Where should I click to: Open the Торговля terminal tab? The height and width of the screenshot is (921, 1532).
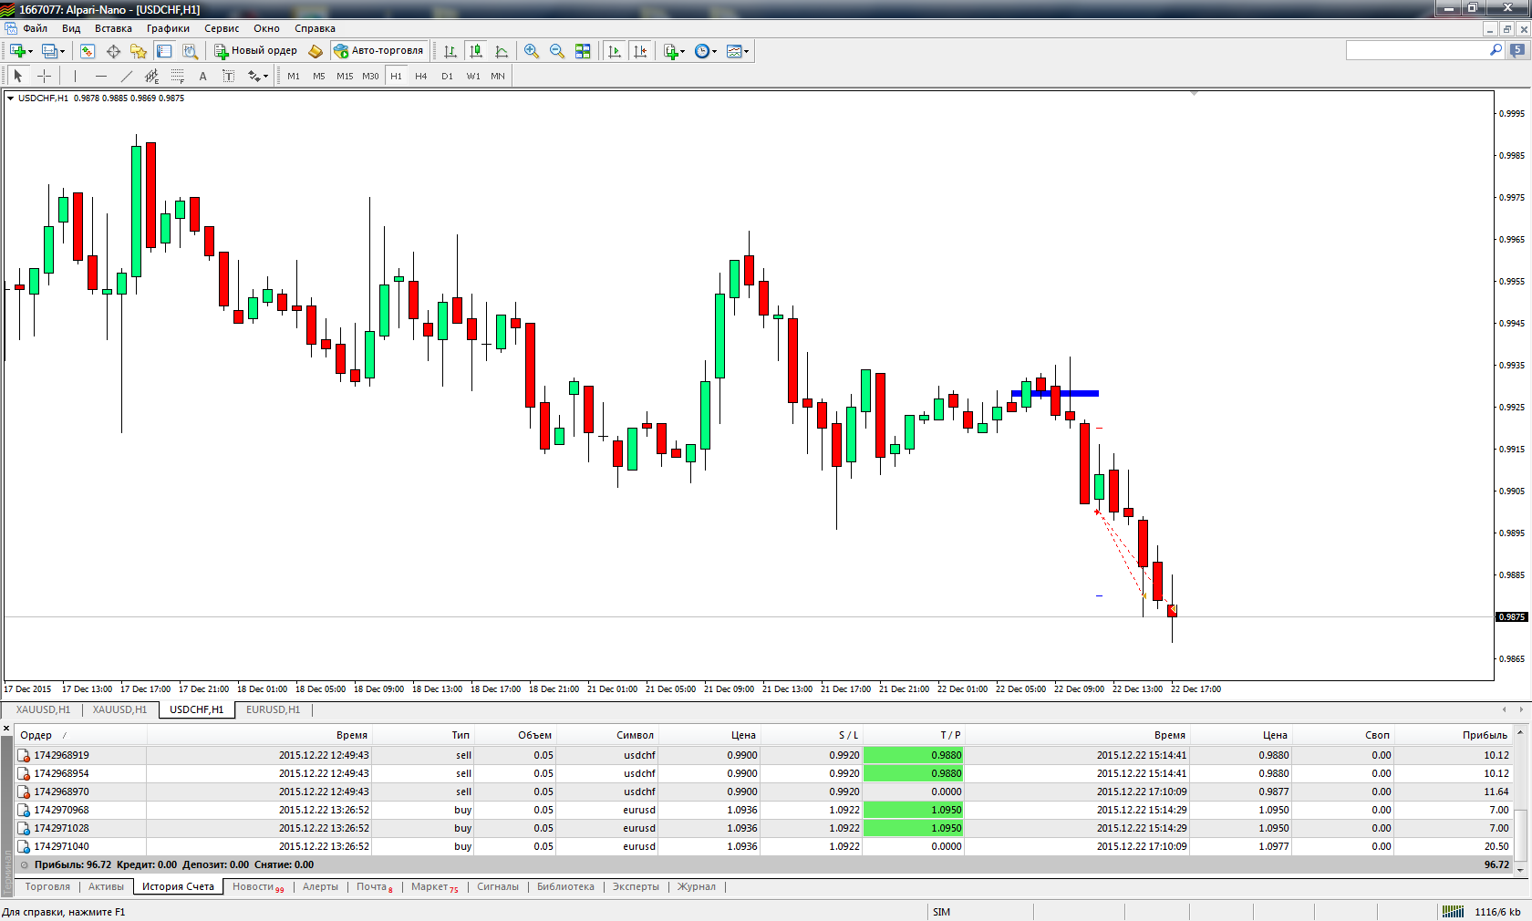(47, 886)
